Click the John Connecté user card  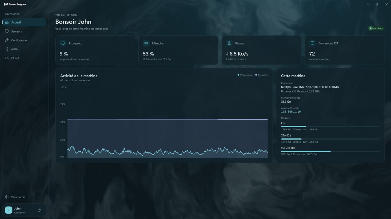(x=24, y=210)
